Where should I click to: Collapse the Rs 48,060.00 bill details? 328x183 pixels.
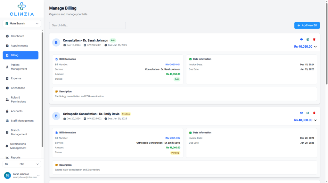316,120
